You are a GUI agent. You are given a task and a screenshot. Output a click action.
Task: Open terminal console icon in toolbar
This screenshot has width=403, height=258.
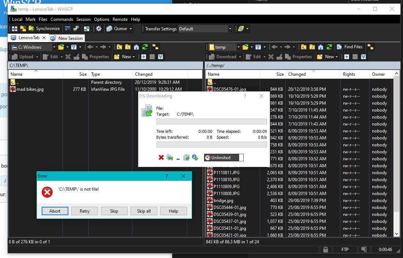(x=68, y=29)
